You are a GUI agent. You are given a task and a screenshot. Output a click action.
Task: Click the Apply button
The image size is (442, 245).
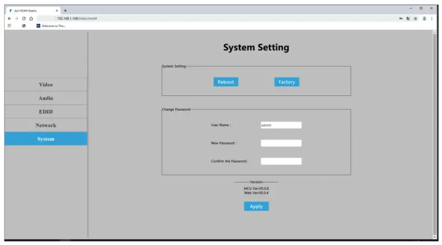[x=256, y=207]
